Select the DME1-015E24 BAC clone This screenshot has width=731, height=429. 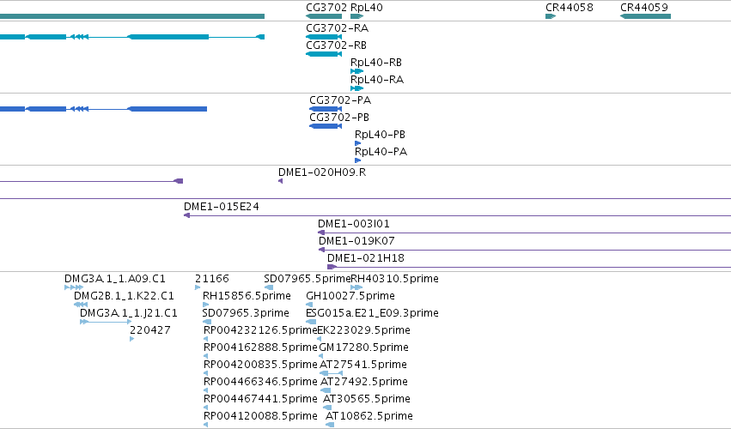[457, 215]
